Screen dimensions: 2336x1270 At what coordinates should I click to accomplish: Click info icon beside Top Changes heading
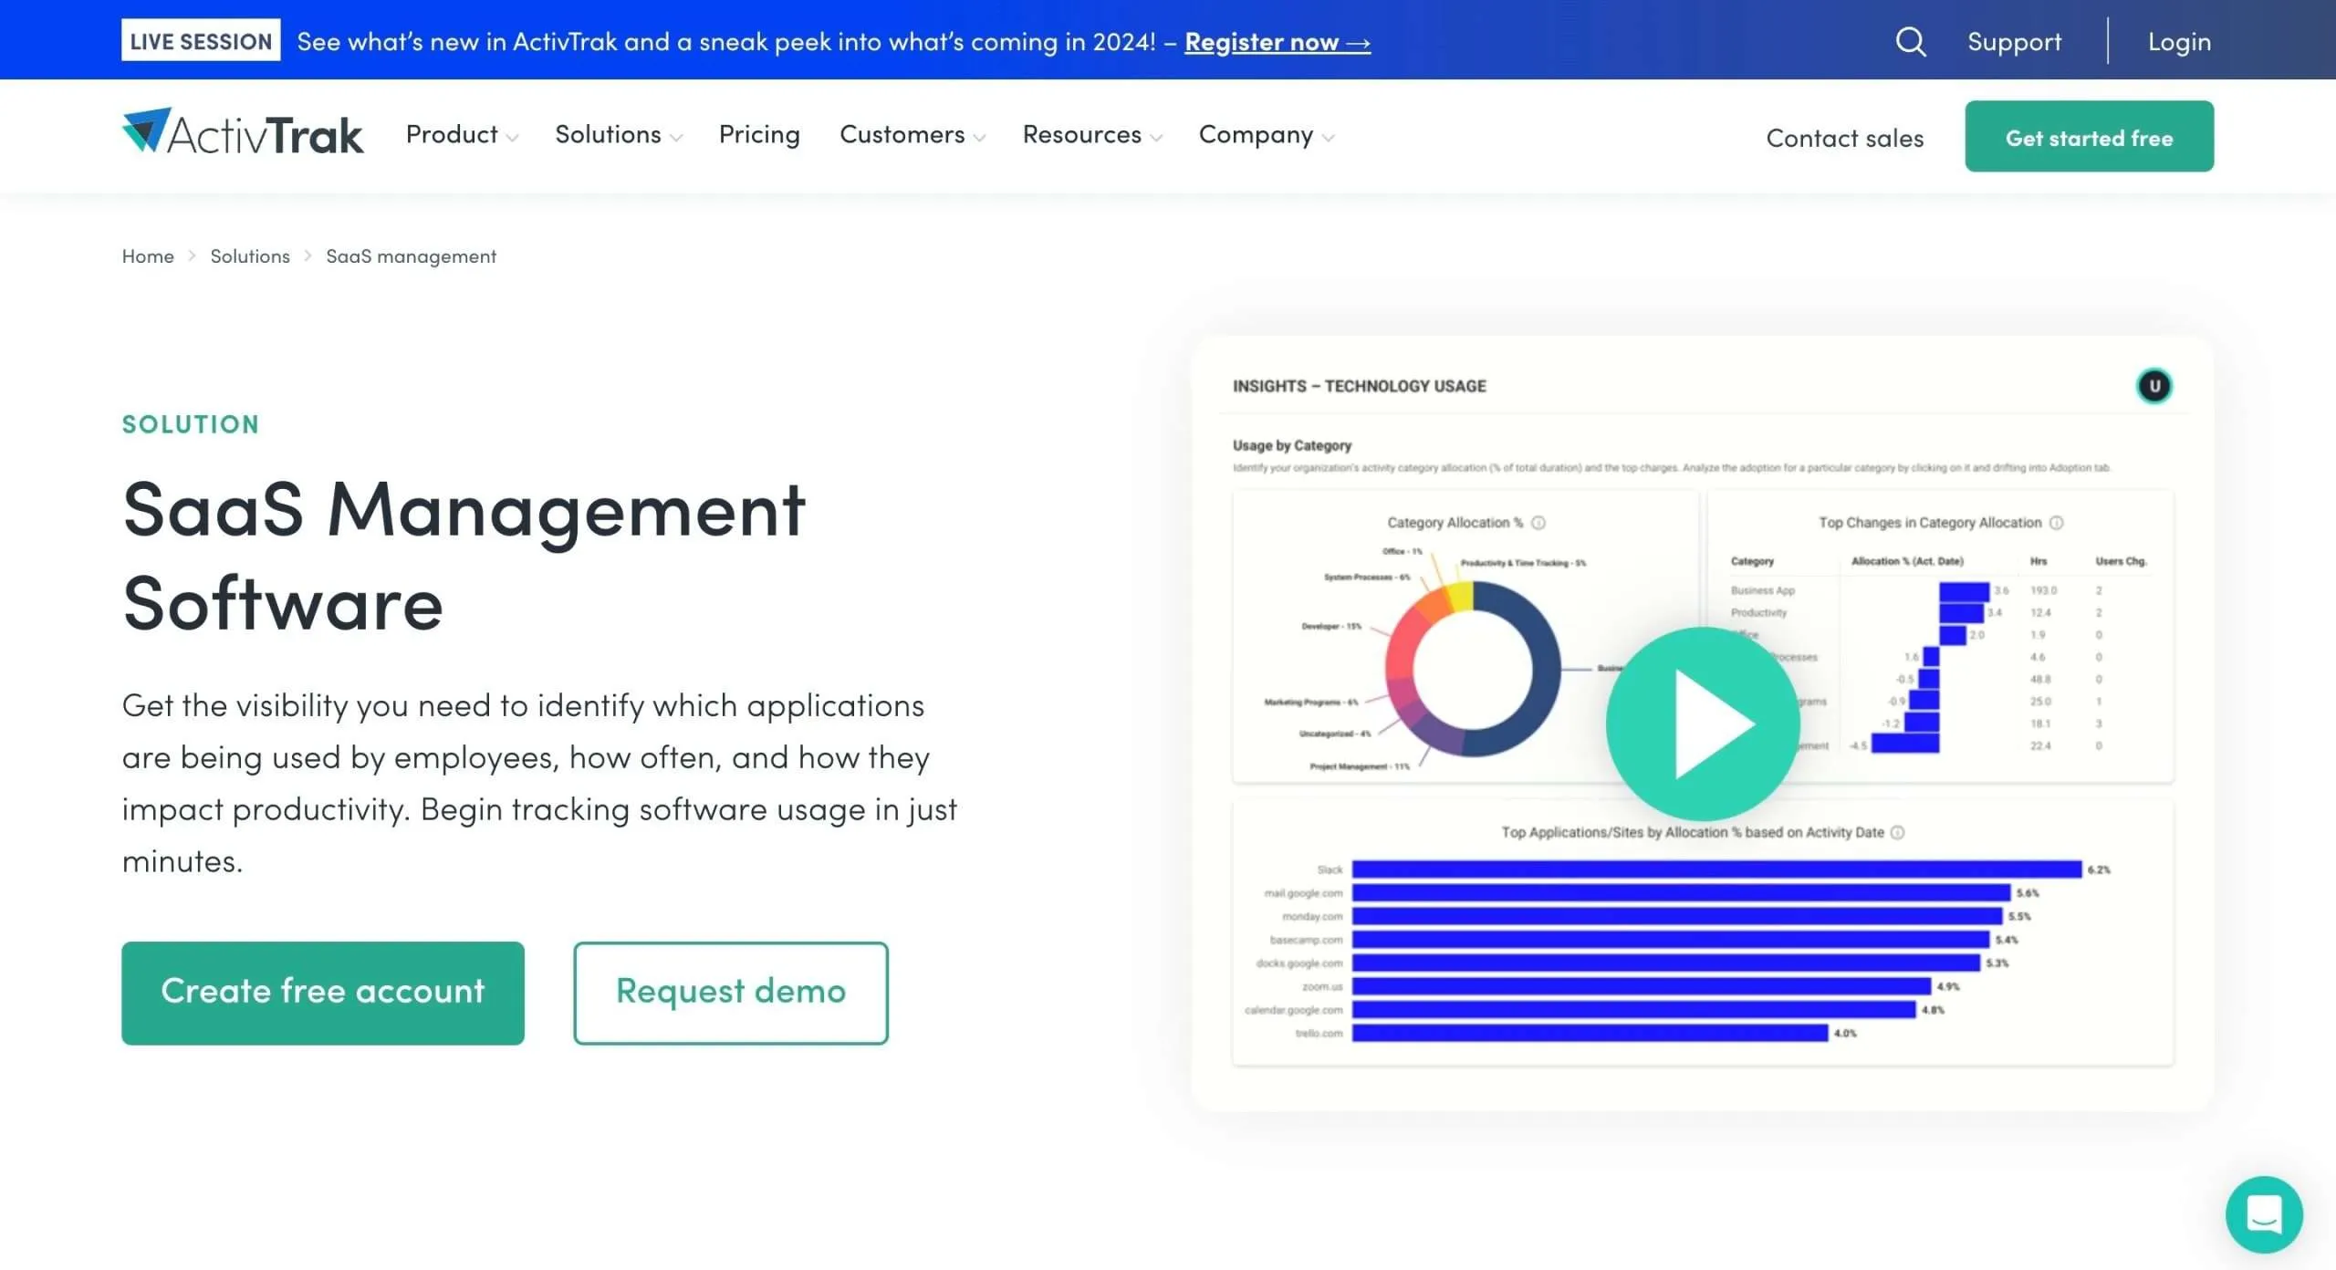[x=2057, y=523]
